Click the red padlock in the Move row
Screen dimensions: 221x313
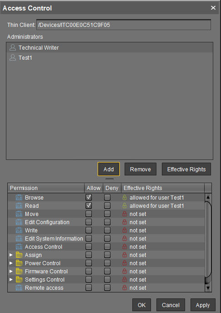[x=125, y=214]
